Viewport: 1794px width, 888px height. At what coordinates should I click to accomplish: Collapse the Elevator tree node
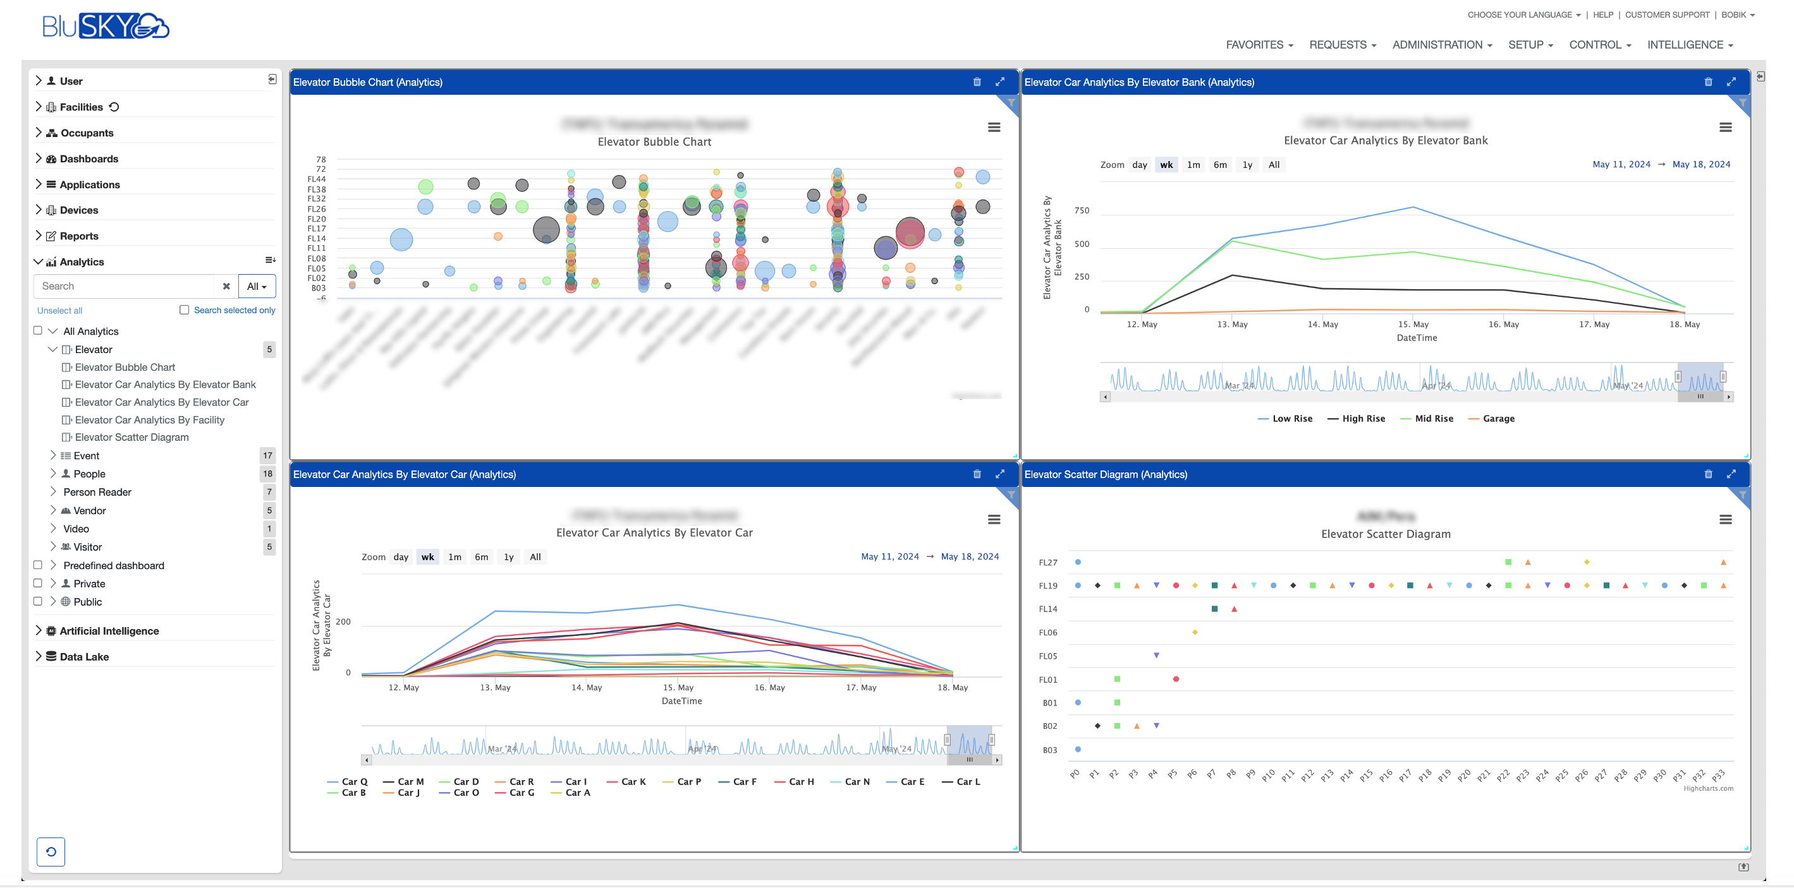(52, 349)
